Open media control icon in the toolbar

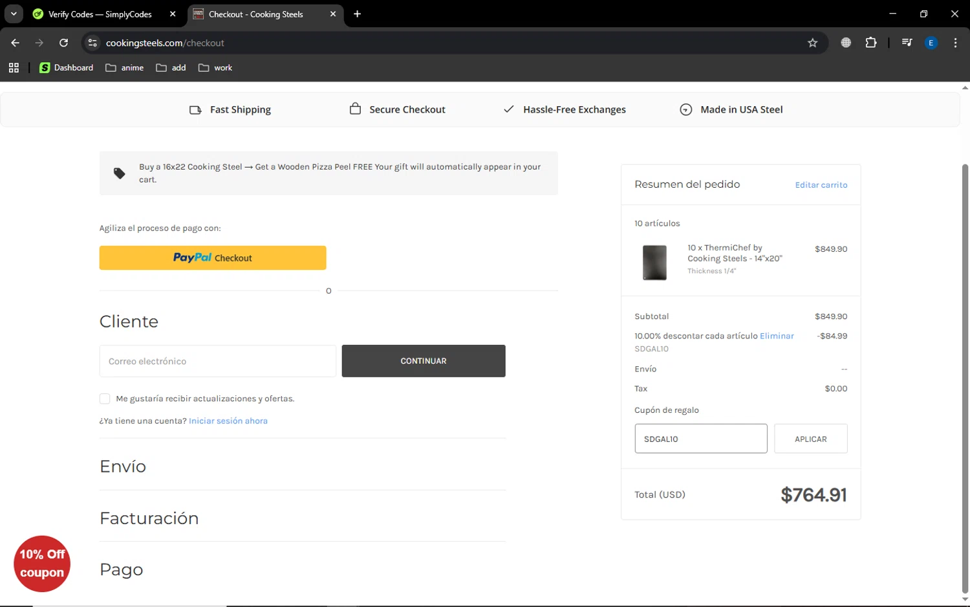(907, 43)
